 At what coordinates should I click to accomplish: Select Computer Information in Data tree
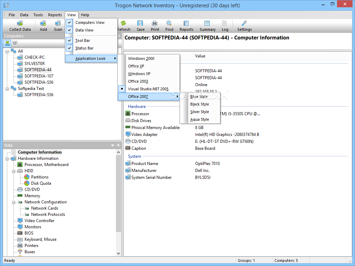[x=40, y=152]
